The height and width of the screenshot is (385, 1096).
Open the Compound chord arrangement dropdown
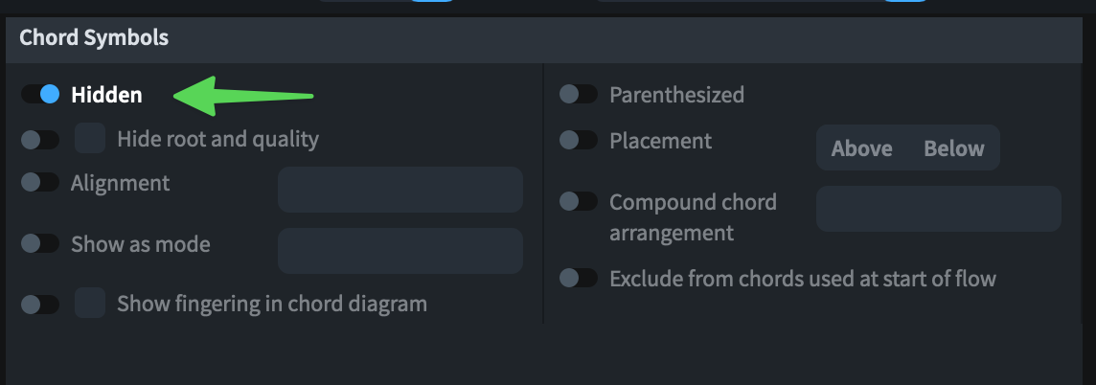point(938,209)
